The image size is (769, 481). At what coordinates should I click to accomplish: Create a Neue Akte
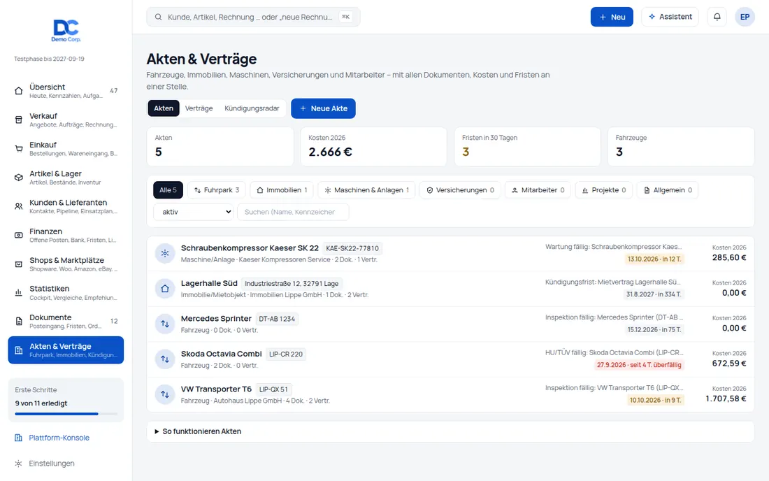[323, 108]
